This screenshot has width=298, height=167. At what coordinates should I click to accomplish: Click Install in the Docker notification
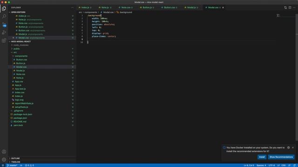[262, 157]
